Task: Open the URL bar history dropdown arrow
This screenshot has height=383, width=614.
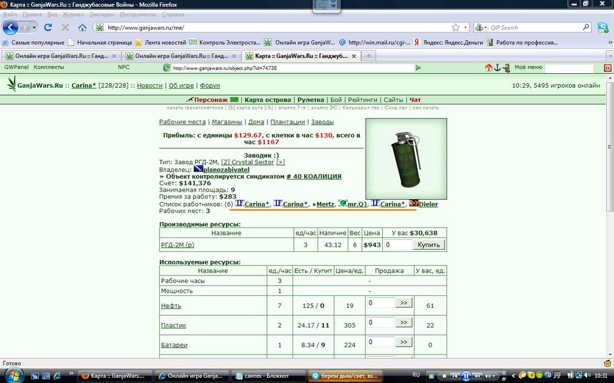Action: pos(465,28)
